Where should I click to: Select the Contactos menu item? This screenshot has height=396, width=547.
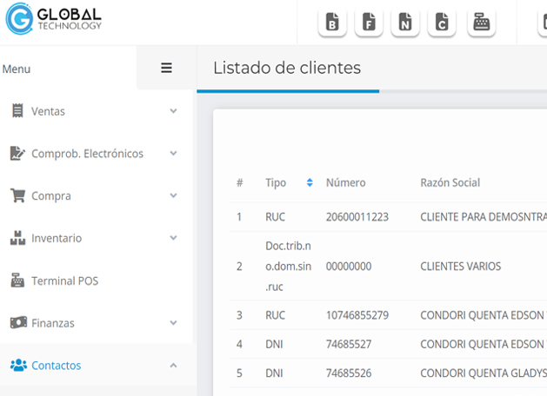[x=57, y=366]
